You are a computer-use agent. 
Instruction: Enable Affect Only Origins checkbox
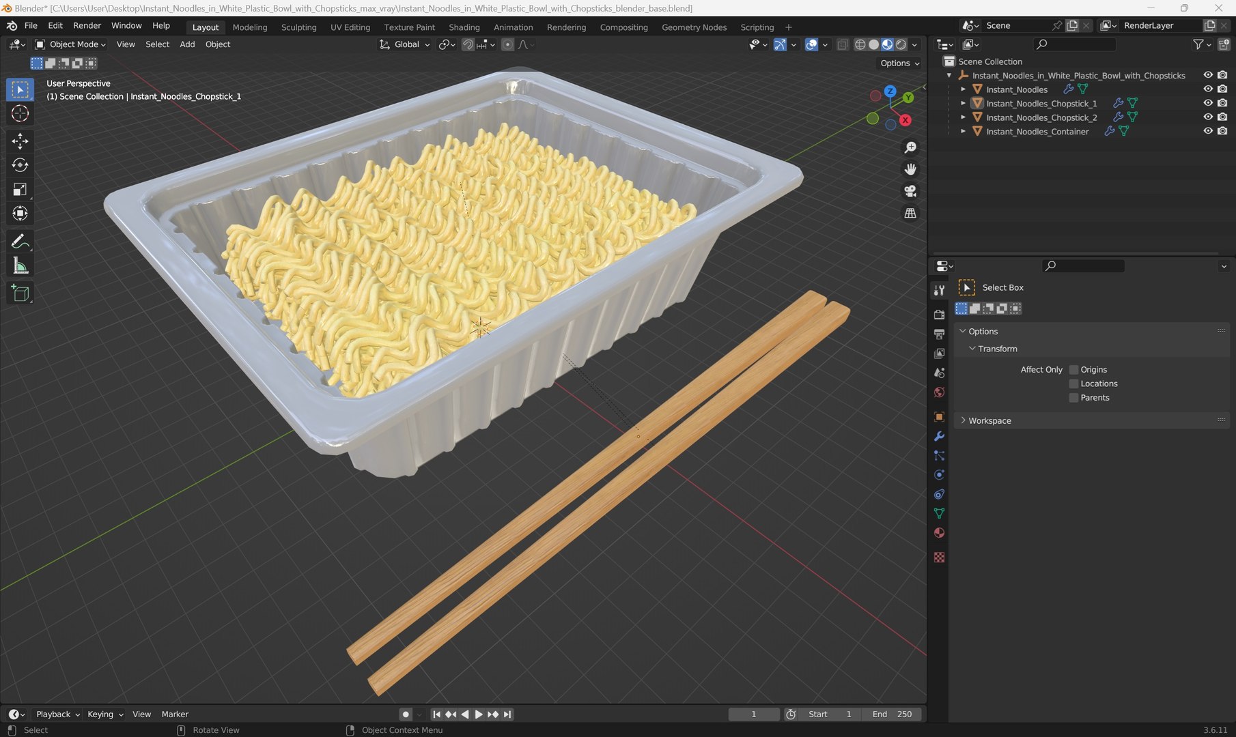[x=1073, y=369]
